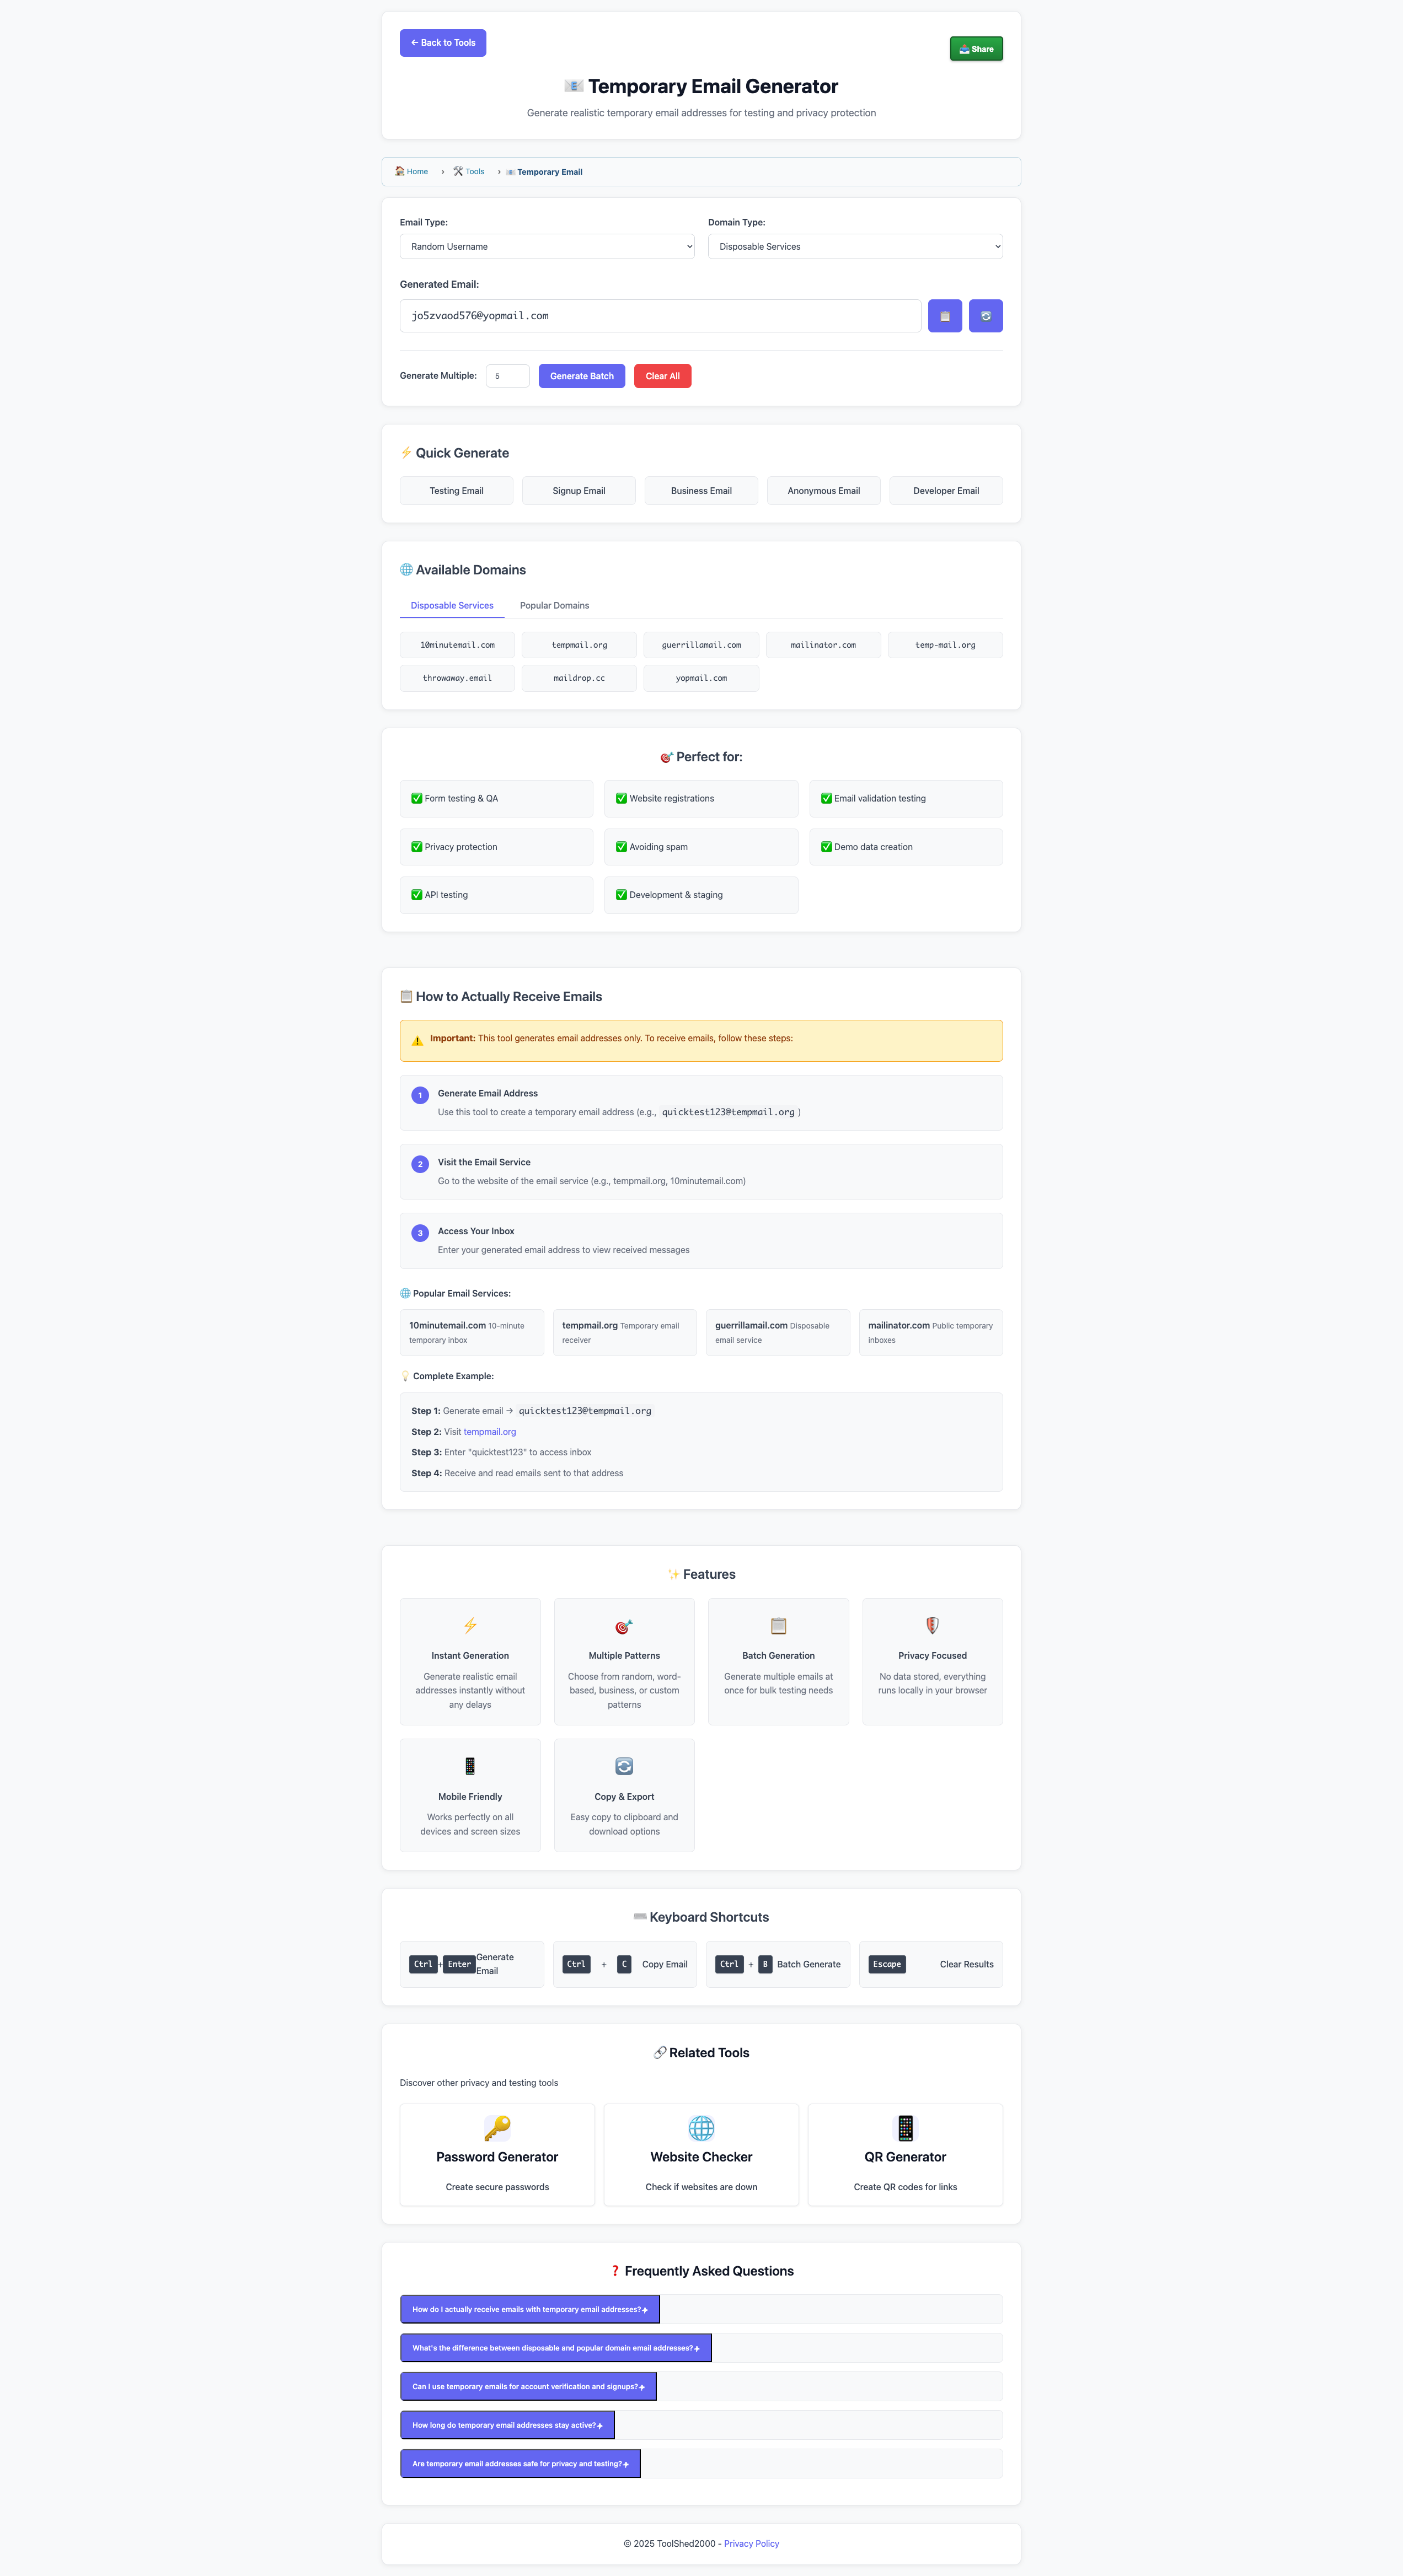Click the Generate Multiple number field

(506, 376)
